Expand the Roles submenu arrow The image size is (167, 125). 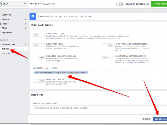click(x=26, y=24)
